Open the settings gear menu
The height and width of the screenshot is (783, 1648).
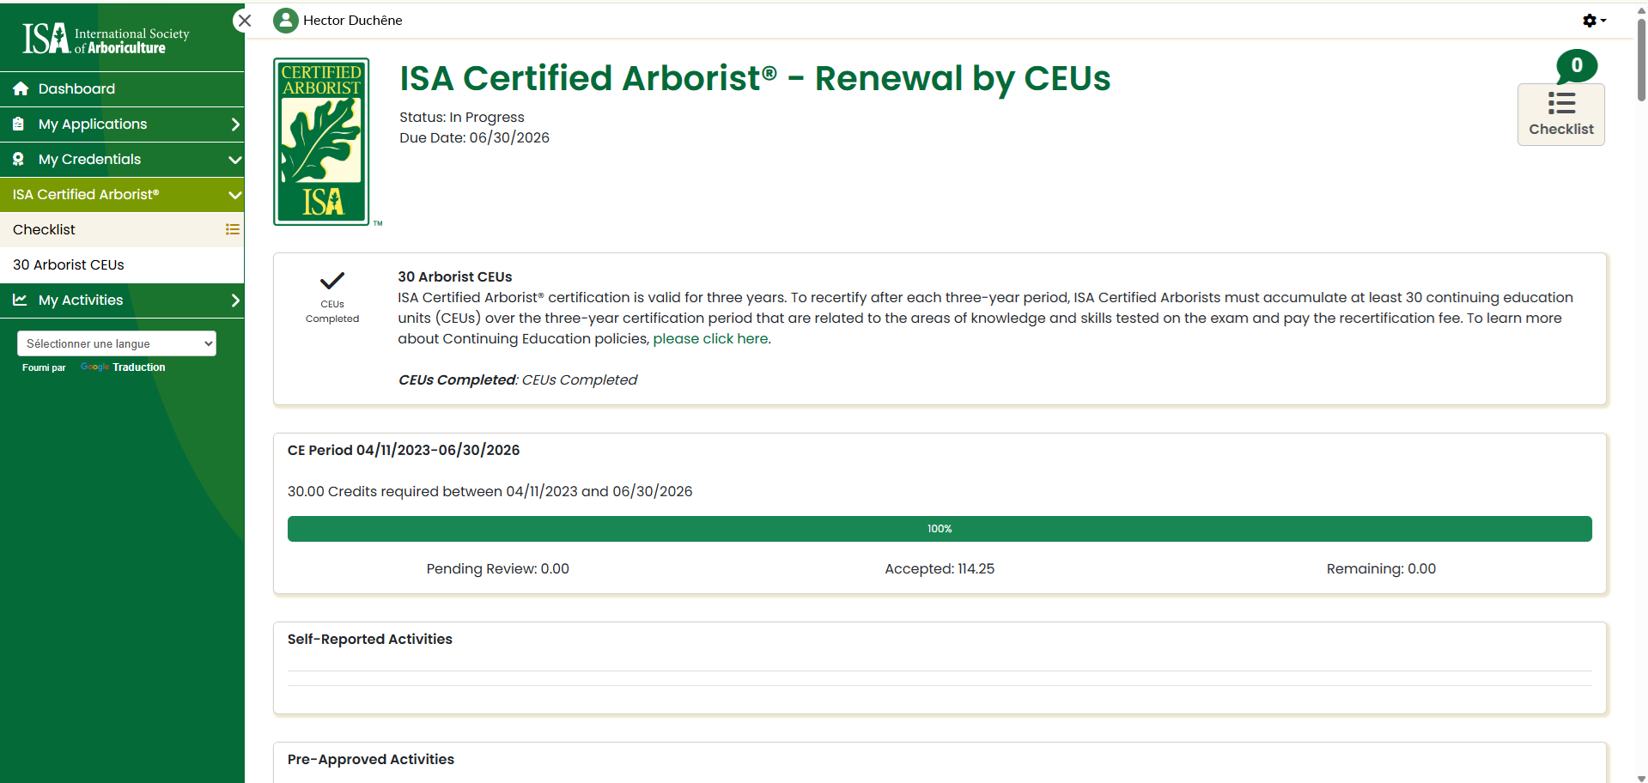click(1593, 21)
